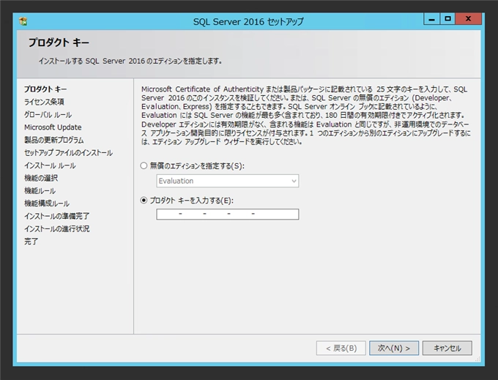Select セットアップ ファイルのインストール step
498x380 pixels.
coord(68,153)
